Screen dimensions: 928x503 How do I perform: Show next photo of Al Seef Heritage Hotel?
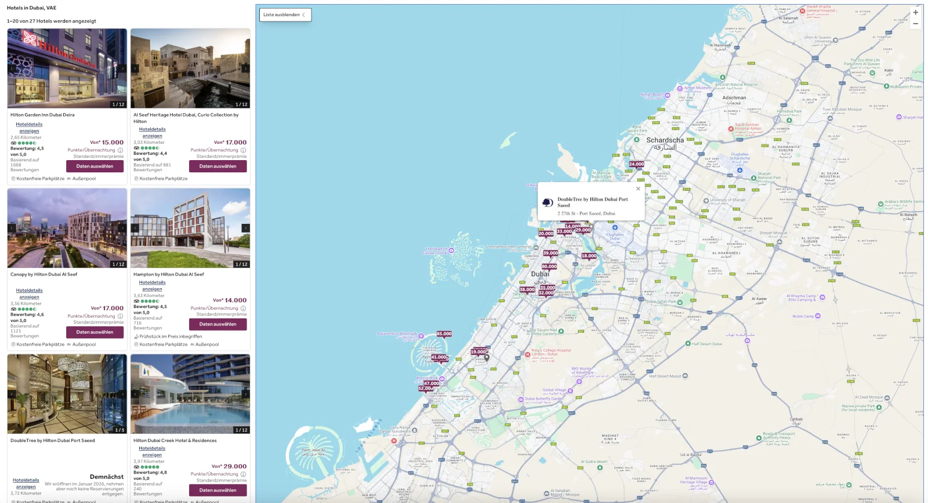pos(245,68)
